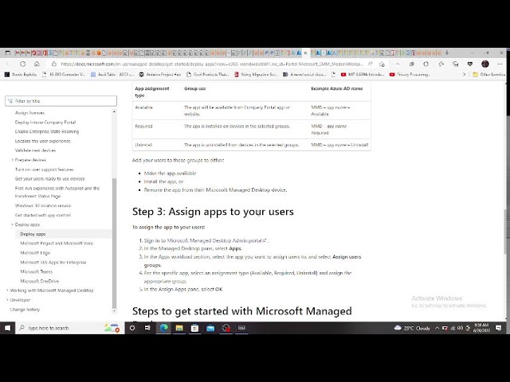Open the Xoolo Replica bookmark
This screenshot has width=510, height=382.
click(x=21, y=74)
